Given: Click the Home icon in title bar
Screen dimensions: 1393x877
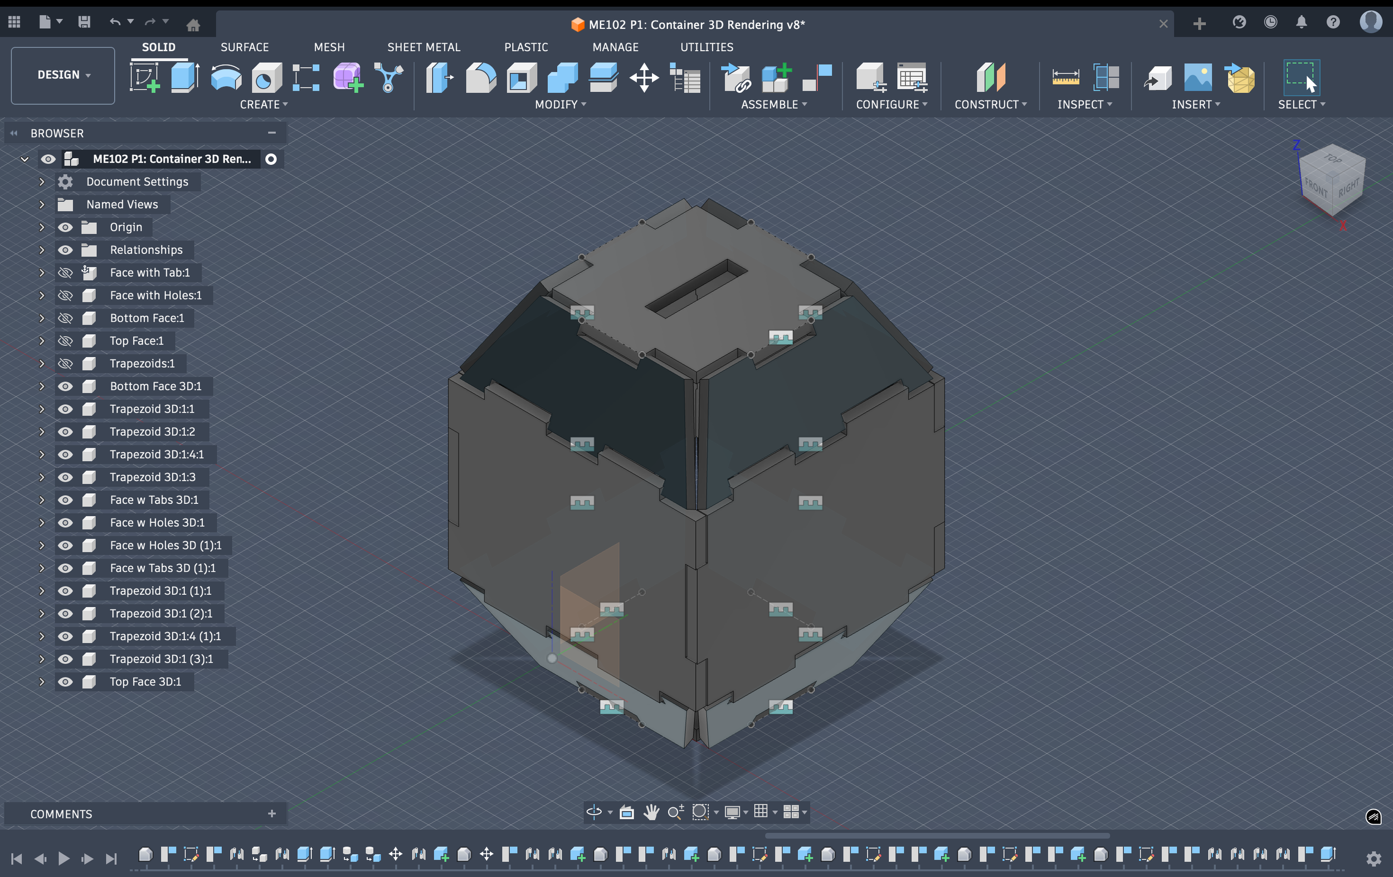Looking at the screenshot, I should point(193,25).
